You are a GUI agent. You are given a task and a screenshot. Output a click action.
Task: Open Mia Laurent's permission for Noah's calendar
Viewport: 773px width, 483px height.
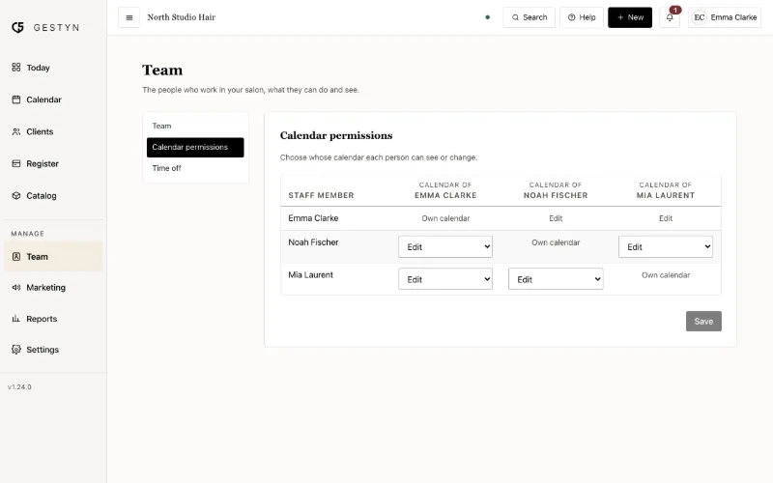pos(556,279)
